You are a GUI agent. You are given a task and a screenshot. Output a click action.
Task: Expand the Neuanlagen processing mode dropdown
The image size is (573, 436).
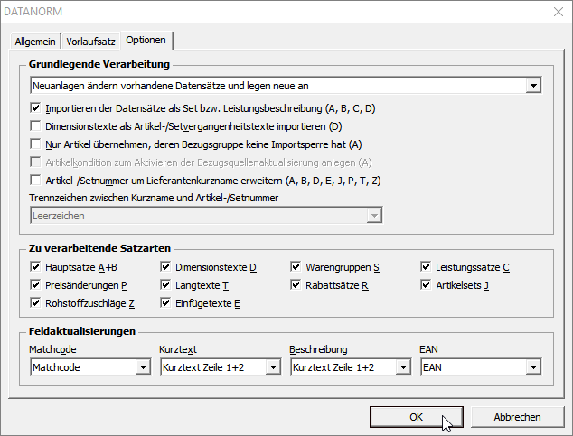(533, 86)
